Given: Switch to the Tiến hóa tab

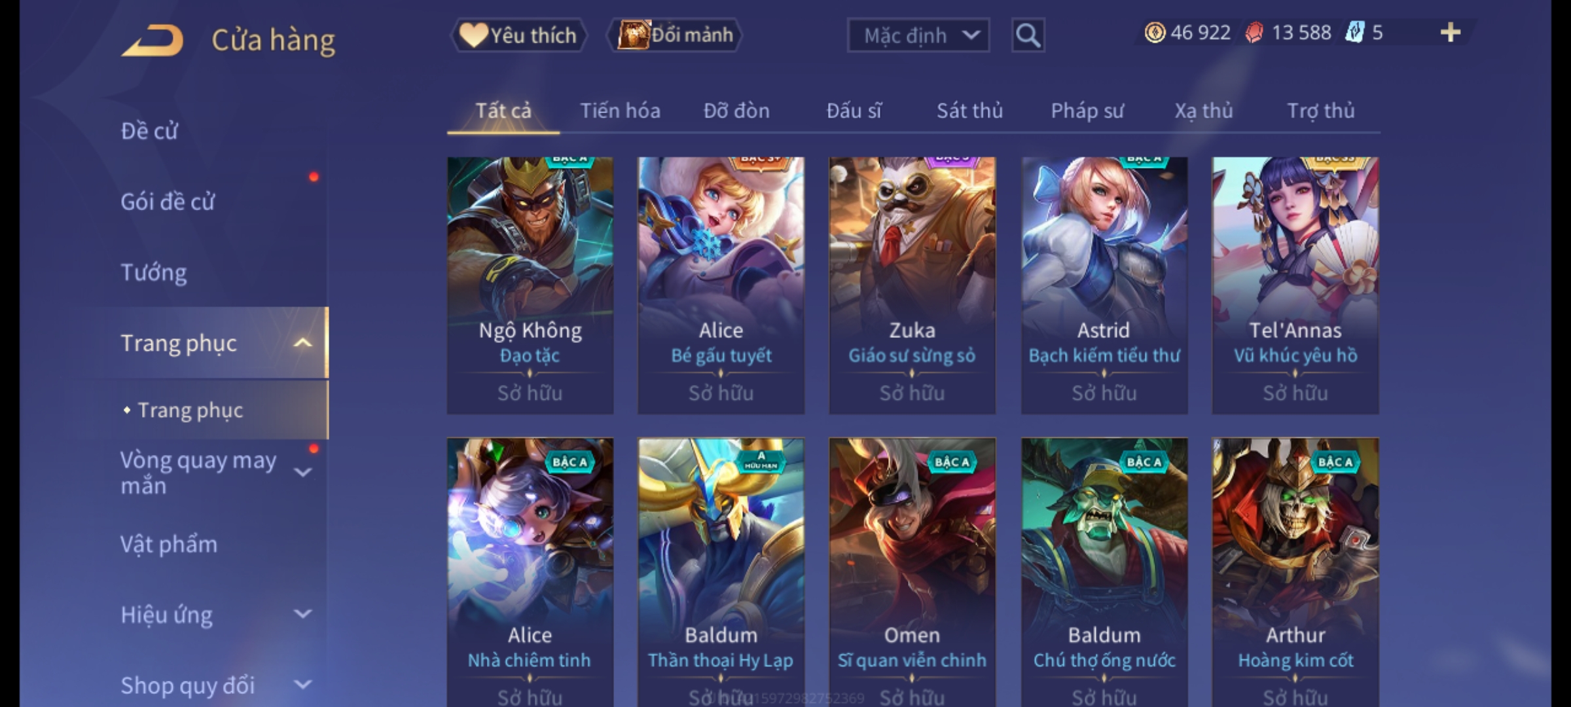Looking at the screenshot, I should [x=620, y=111].
